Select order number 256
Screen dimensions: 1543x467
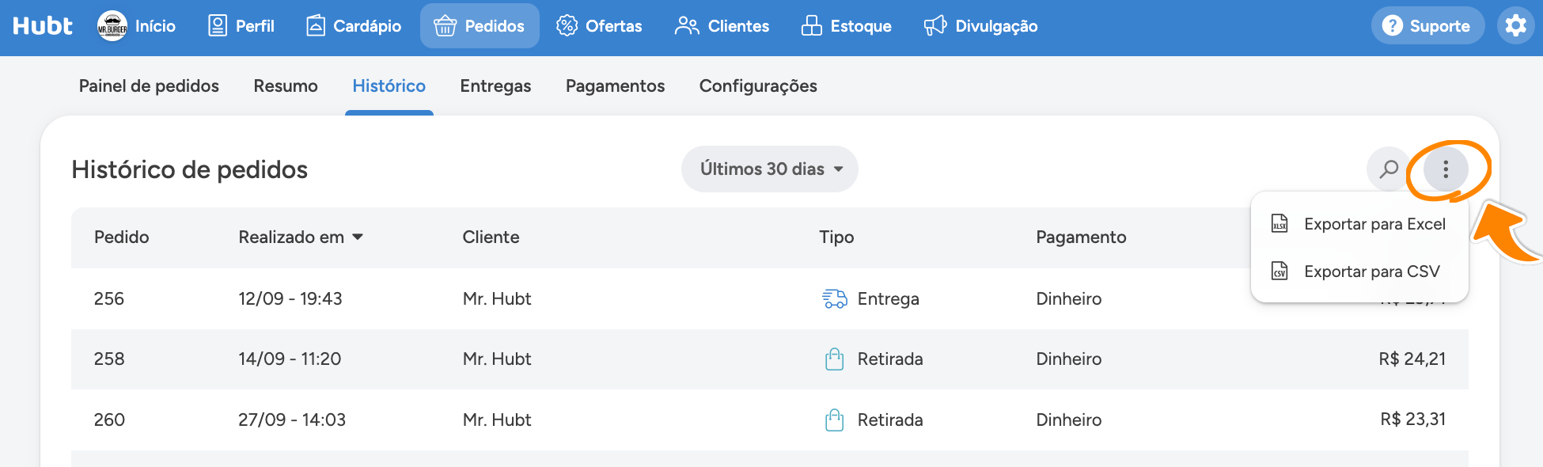coord(109,298)
